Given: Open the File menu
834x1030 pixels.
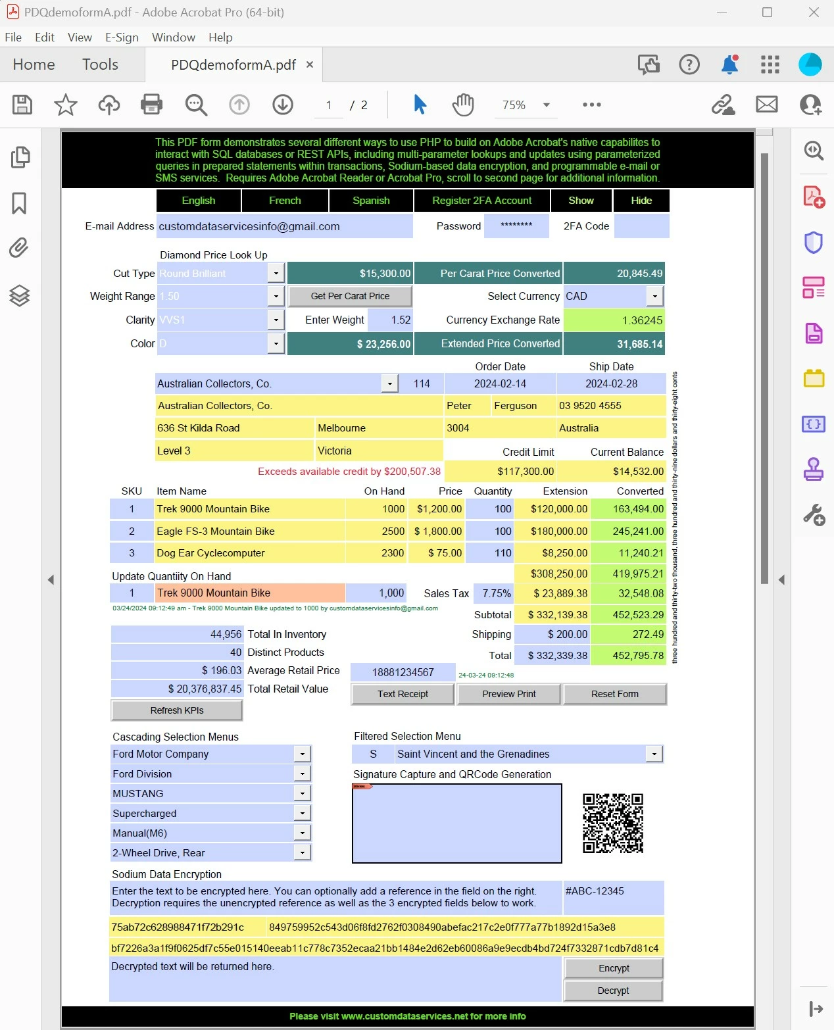Looking at the screenshot, I should pos(13,37).
